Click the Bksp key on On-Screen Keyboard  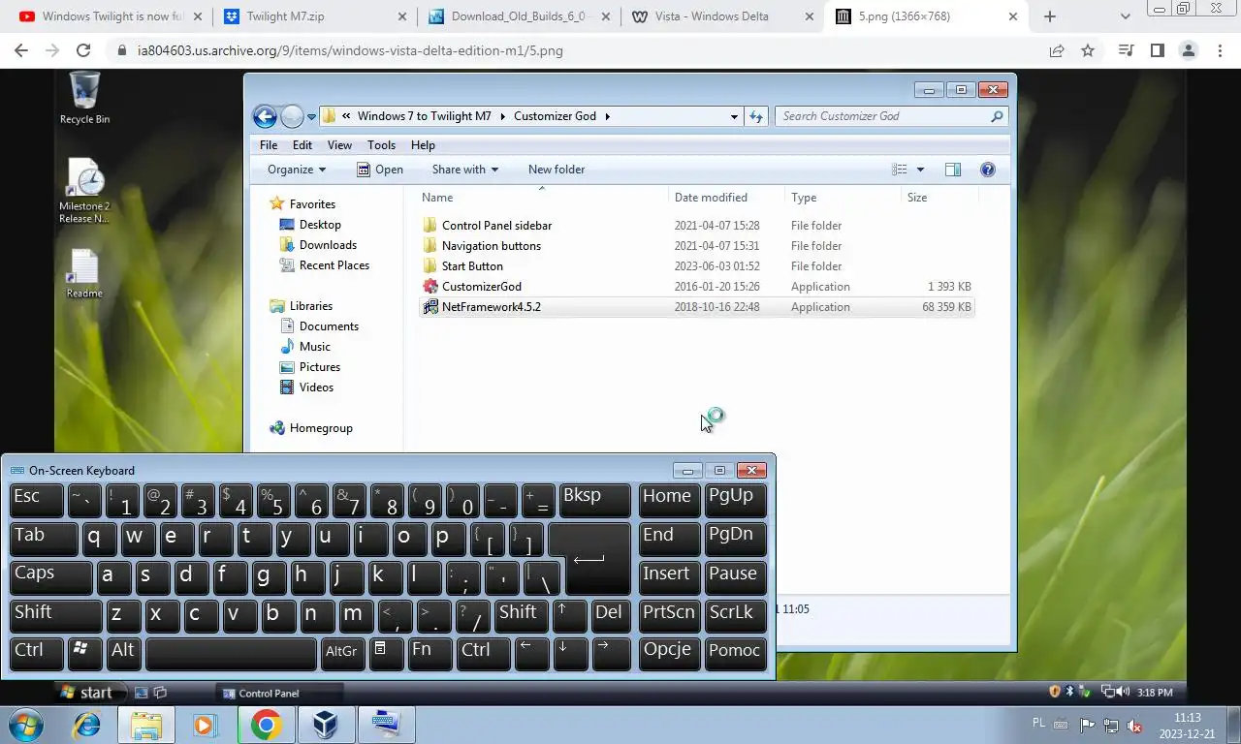pyautogui.click(x=595, y=500)
